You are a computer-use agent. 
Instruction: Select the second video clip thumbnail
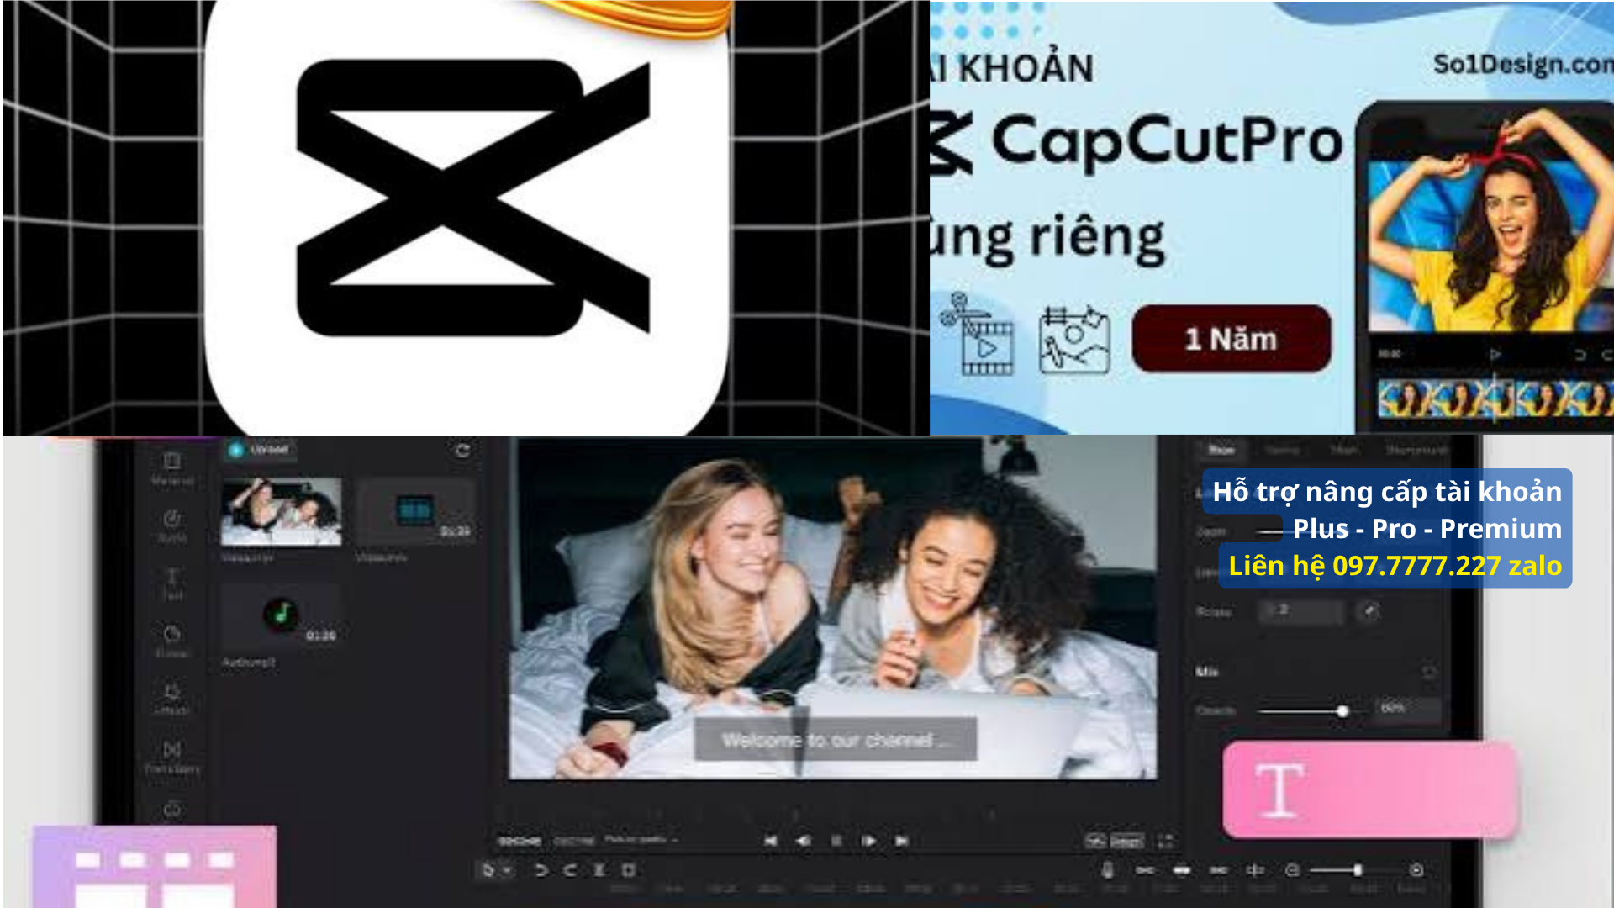click(x=415, y=512)
